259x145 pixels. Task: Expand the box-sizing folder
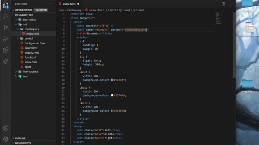(34, 20)
